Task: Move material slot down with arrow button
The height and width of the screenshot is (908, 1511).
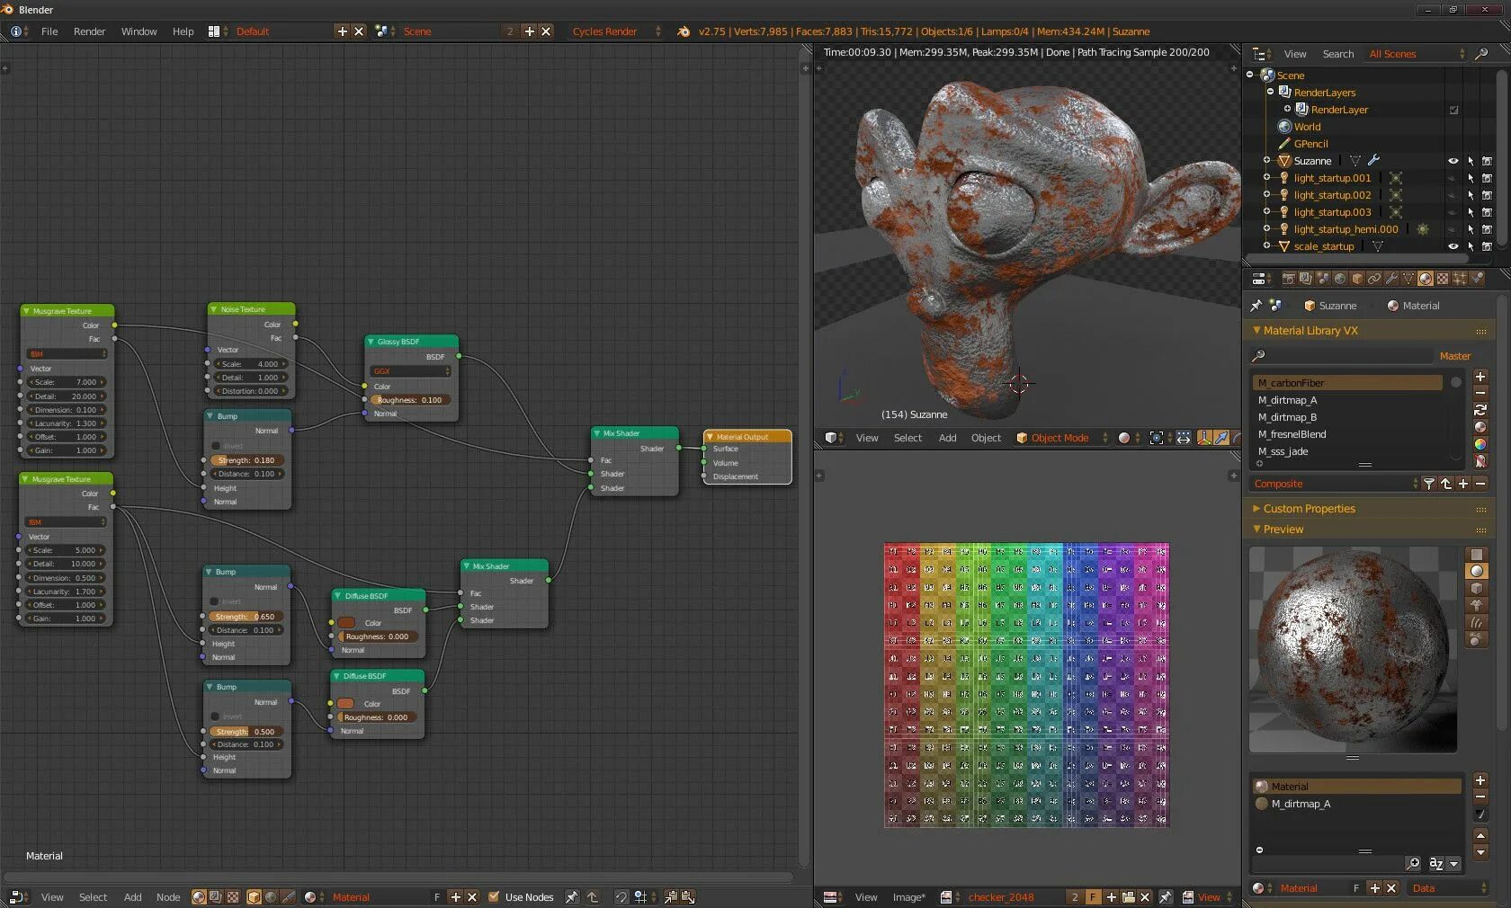Action: 1480,852
